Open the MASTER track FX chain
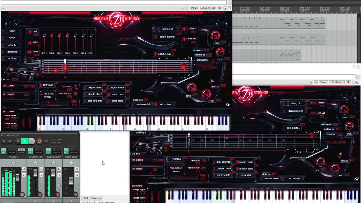Image resolution: width=361 pixels, height=203 pixels. pos(4,152)
